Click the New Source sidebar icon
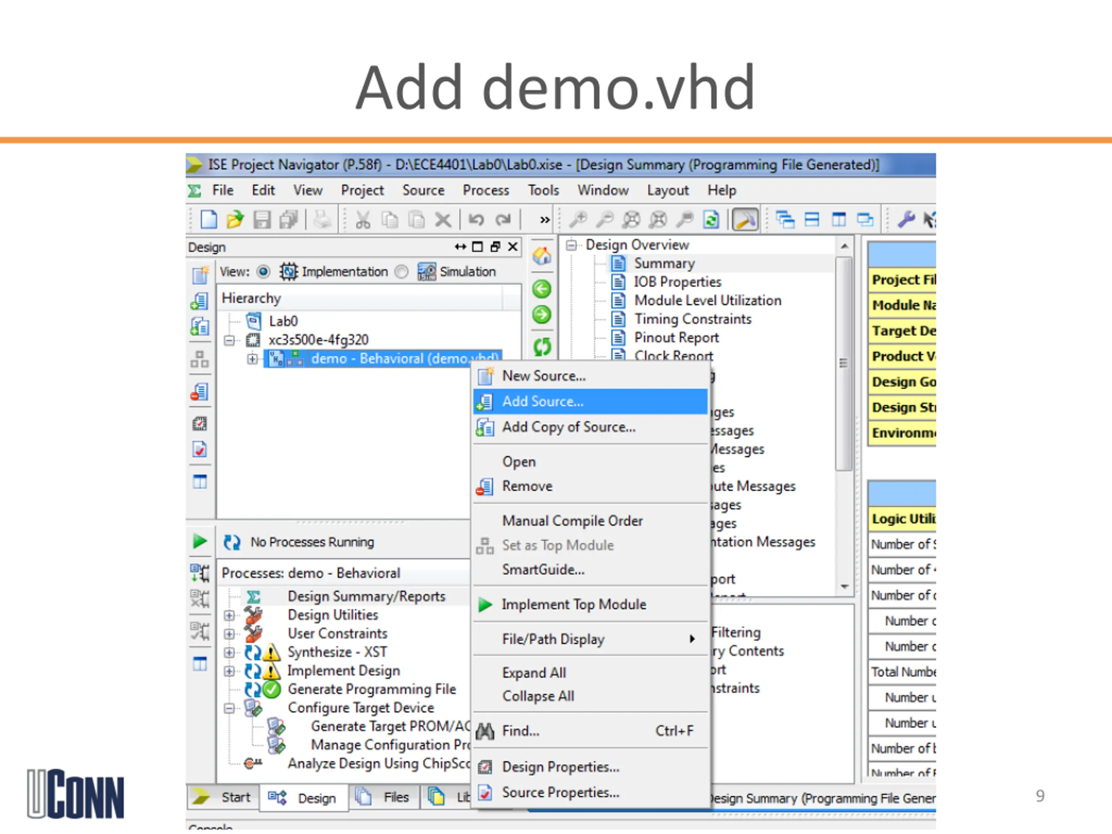 [199, 275]
